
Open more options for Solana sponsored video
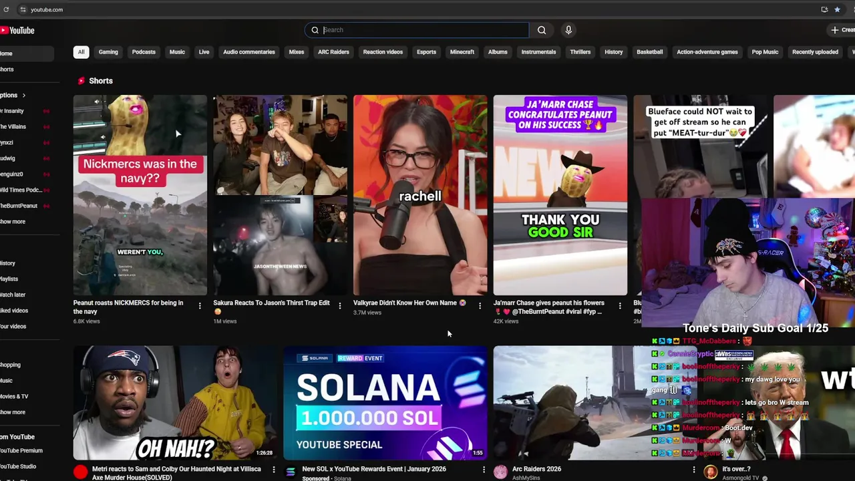[x=484, y=470]
